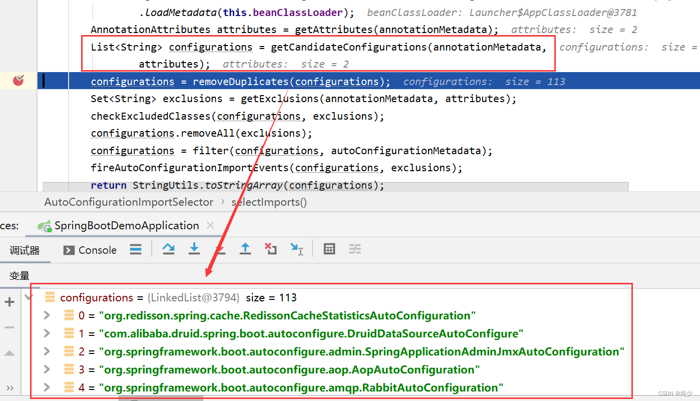
Task: Click checkExcludedClasses method call
Action: pyautogui.click(x=151, y=116)
